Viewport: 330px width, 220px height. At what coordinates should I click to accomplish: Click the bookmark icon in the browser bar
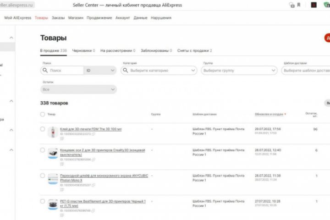tap(299, 5)
